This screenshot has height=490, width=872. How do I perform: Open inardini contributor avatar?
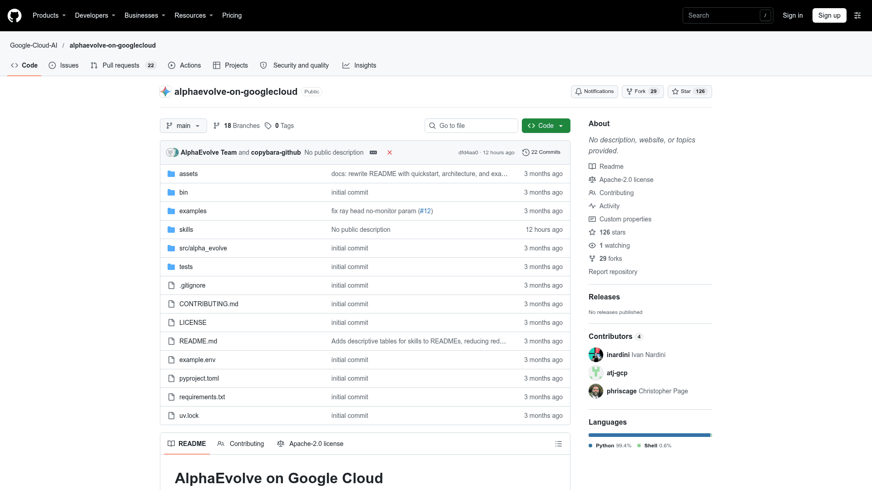click(x=596, y=355)
